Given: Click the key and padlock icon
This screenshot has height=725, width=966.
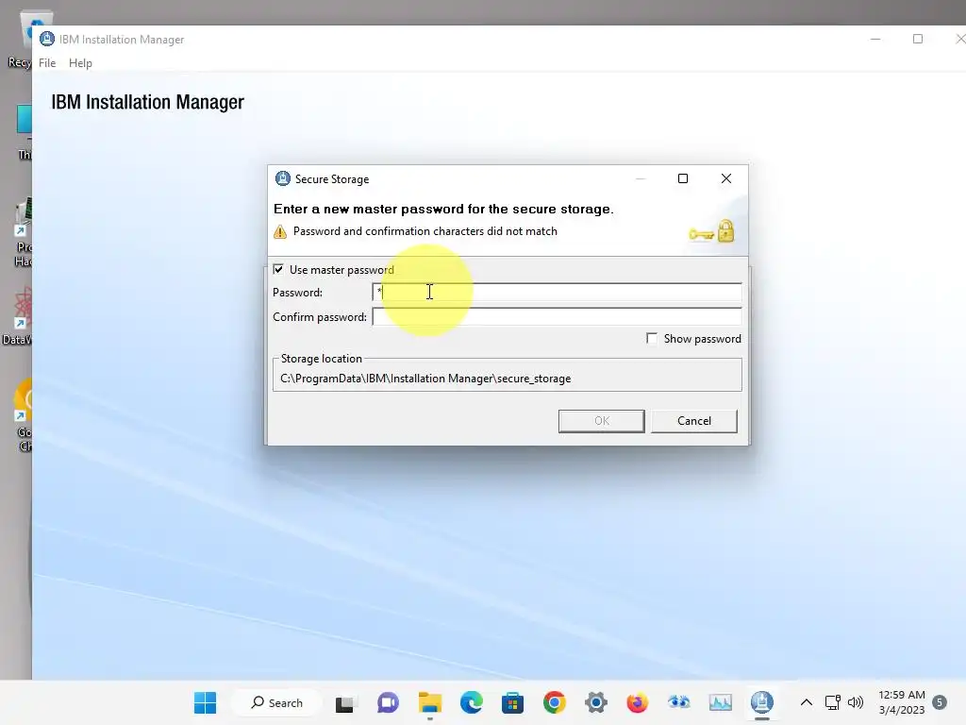Looking at the screenshot, I should (x=711, y=232).
